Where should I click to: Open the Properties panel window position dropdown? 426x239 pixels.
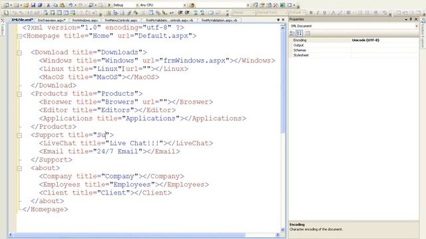pos(406,19)
